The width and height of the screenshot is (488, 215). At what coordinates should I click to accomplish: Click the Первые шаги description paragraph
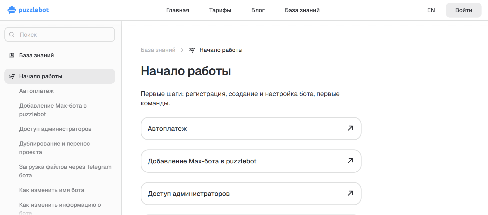(x=240, y=99)
